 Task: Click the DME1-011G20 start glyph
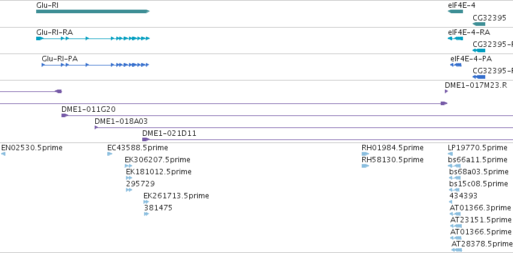(65, 115)
